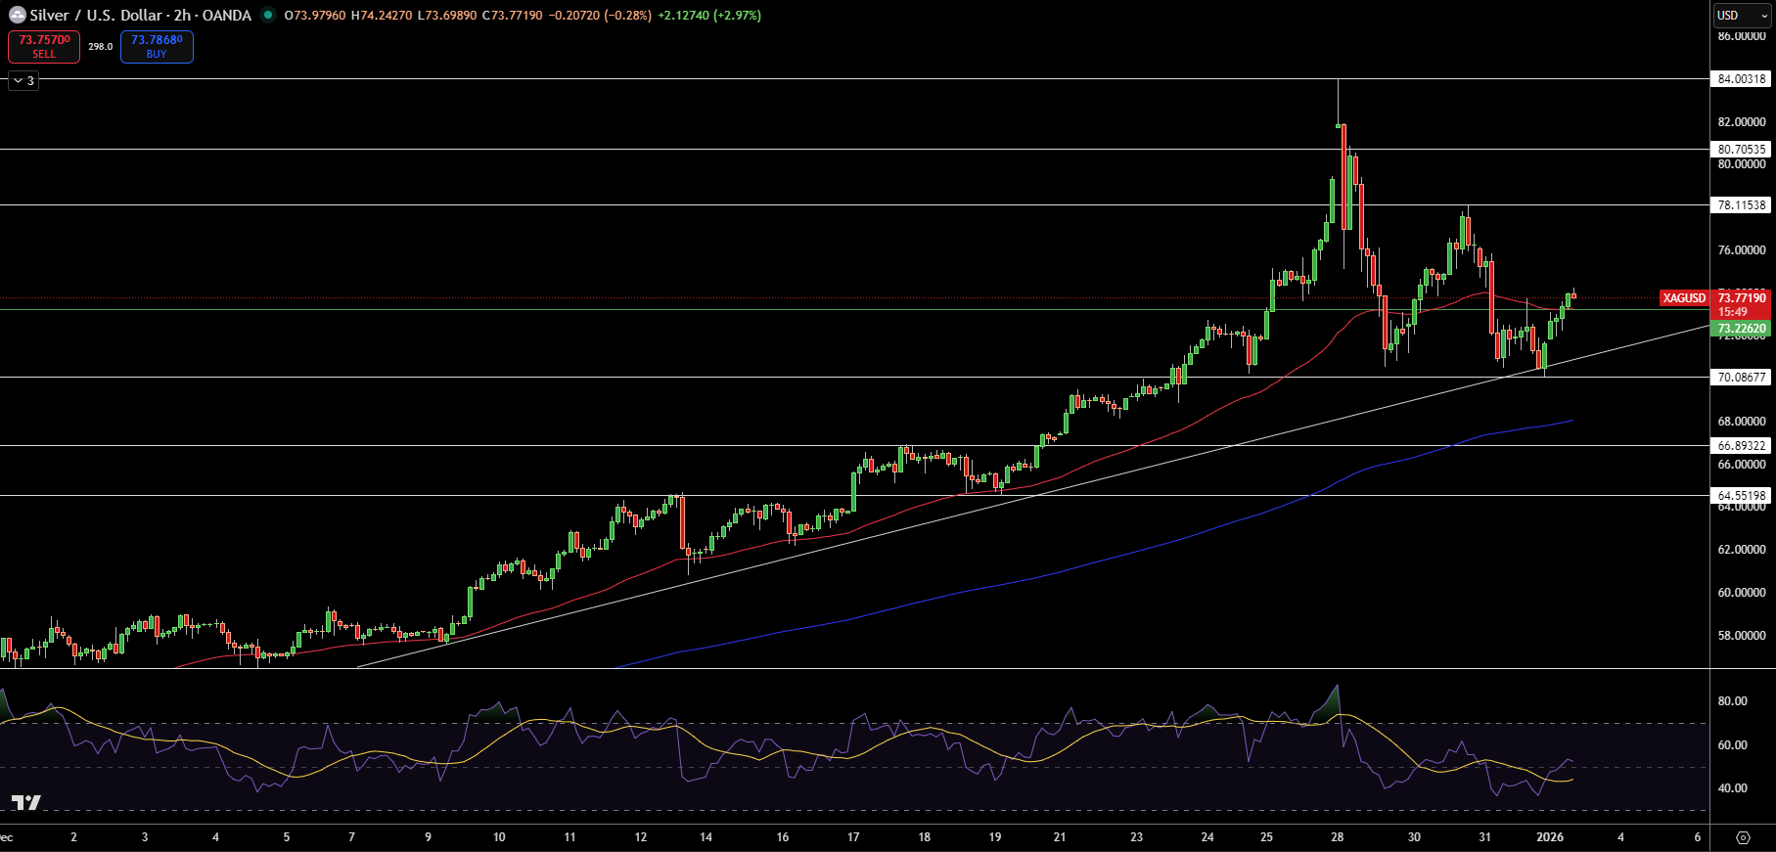1776x852 pixels.
Task: Click the 80.70535 price level label
Action: point(1742,150)
